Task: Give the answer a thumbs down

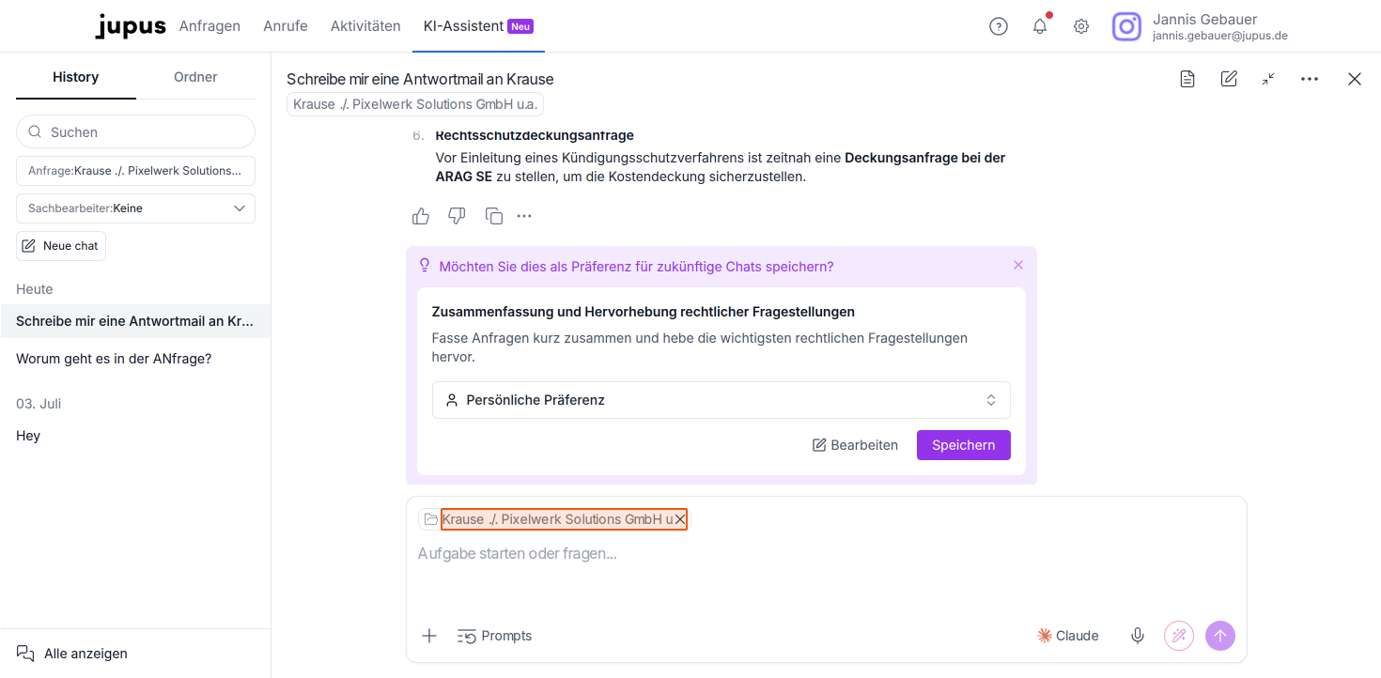Action: 457,216
